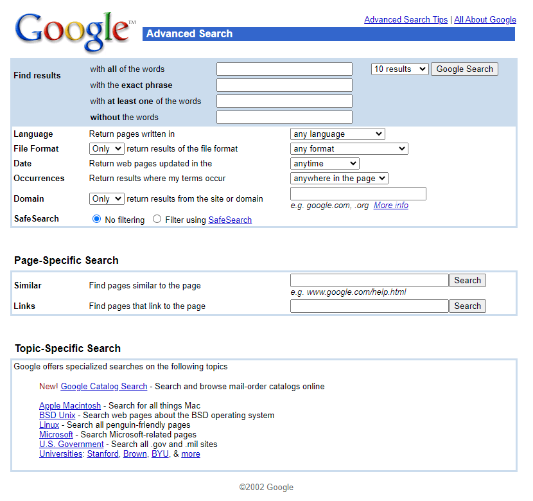Focus the Similar page URL field

coord(369,281)
